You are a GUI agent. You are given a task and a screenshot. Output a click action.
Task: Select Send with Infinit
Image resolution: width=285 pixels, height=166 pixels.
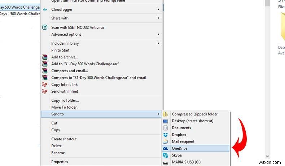(101, 91)
